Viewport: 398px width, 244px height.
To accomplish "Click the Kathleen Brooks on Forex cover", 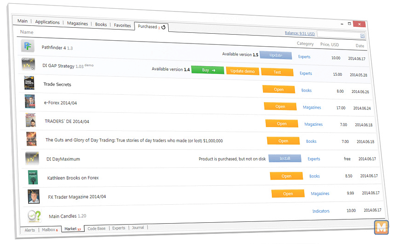I will click(x=33, y=177).
